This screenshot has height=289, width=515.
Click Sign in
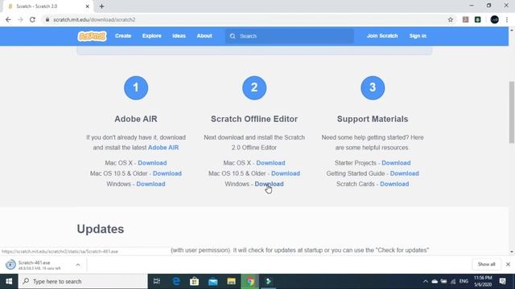418,36
